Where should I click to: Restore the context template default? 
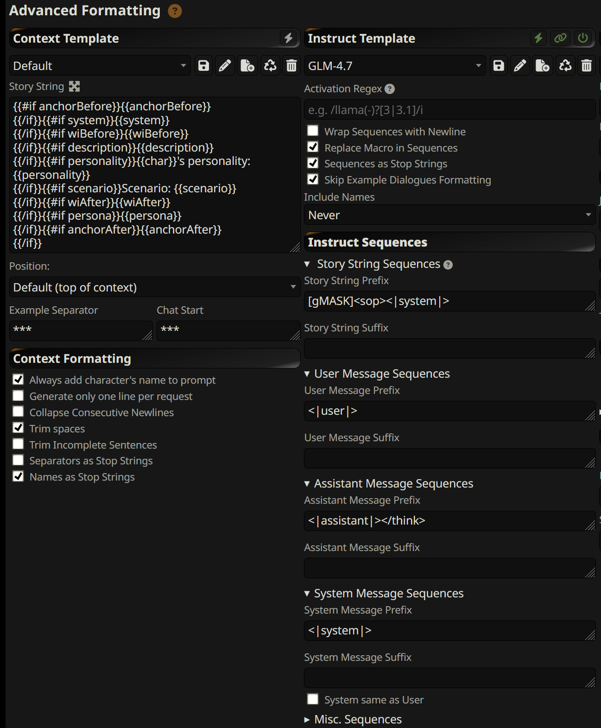click(270, 66)
